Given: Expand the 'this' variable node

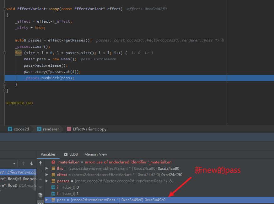Looking at the screenshot, I should [x=47, y=168].
